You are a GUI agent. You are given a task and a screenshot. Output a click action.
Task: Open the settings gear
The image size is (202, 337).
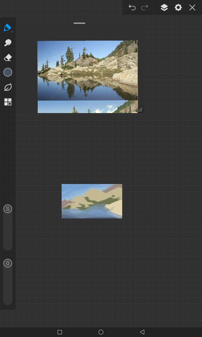178,8
